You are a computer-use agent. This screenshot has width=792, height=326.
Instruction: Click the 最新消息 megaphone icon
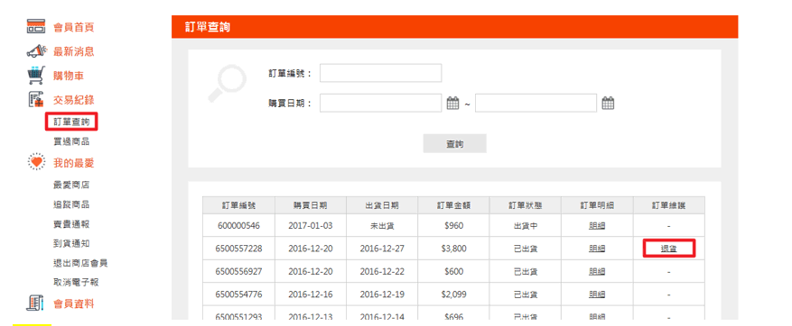tap(36, 51)
